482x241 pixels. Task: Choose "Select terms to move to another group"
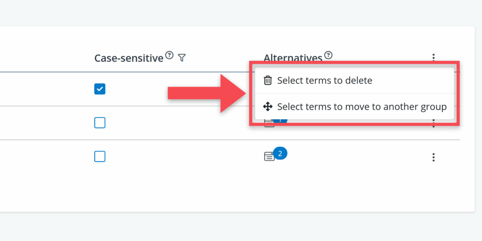click(x=361, y=107)
